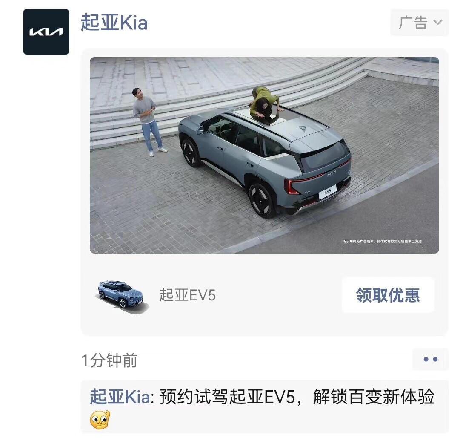Image resolution: width=463 pixels, height=438 pixels.
Task: Open the 起亚Kia account name link
Action: 114,23
